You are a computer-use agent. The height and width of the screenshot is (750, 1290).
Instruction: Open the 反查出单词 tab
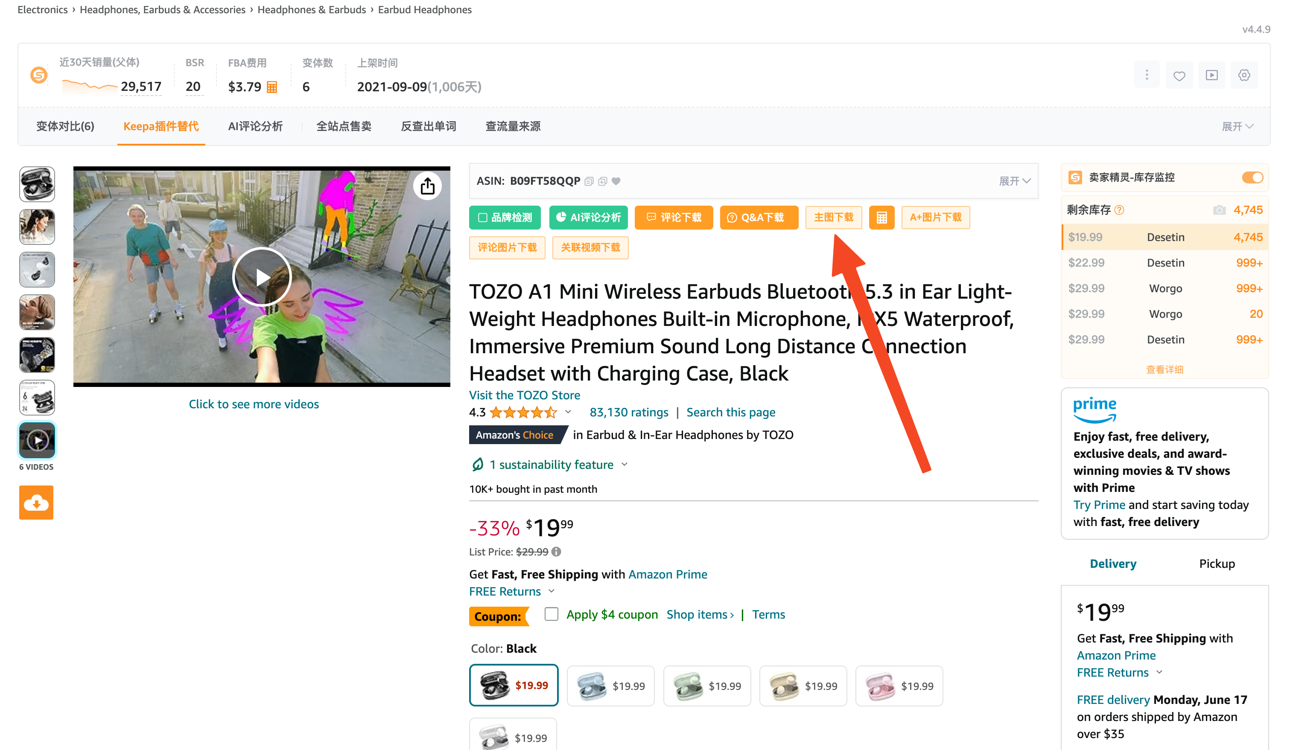pos(428,126)
